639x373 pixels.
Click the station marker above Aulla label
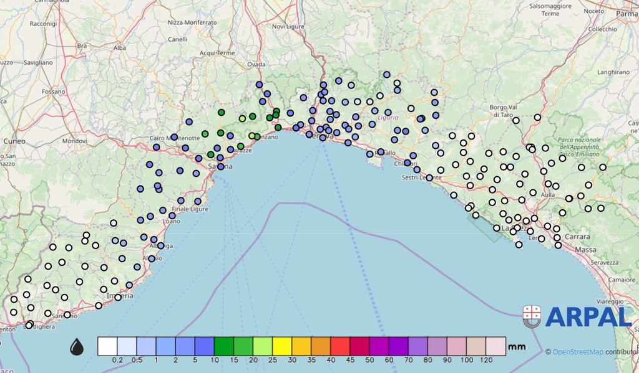tap(548, 184)
